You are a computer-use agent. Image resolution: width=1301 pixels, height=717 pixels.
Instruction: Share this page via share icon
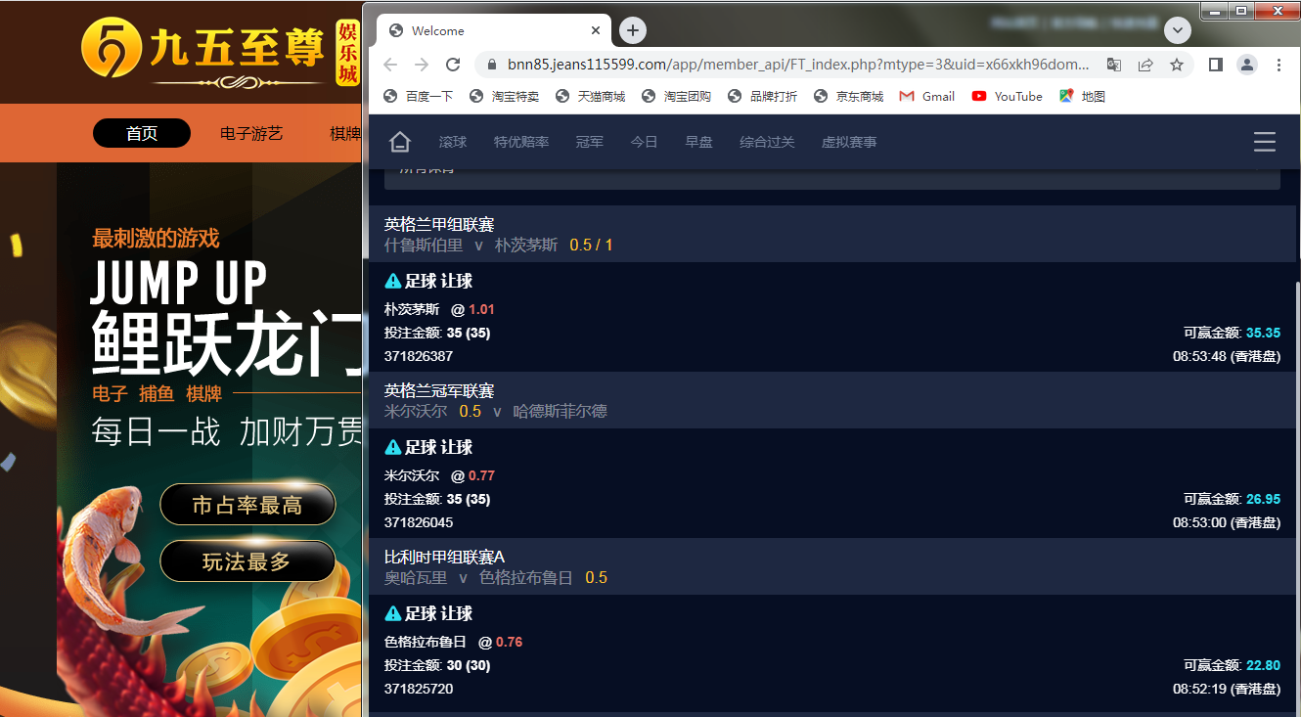pos(1145,65)
